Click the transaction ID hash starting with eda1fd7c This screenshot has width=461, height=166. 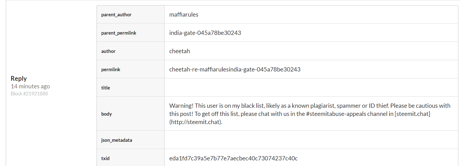[x=233, y=158]
